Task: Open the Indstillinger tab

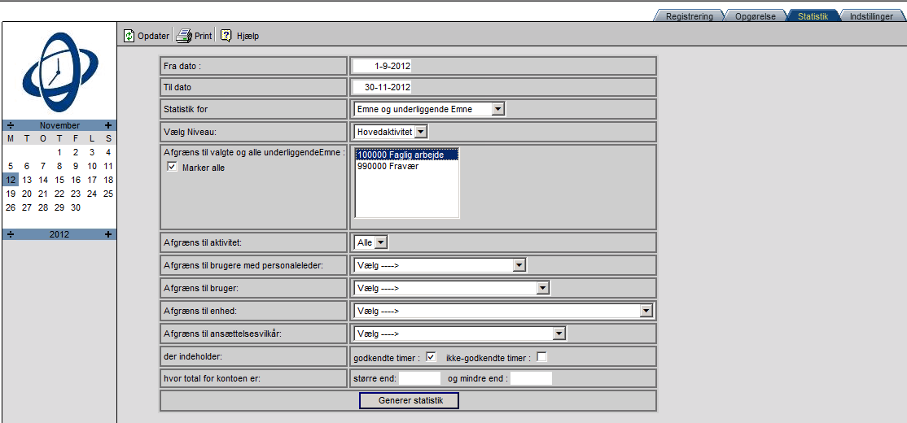Action: coord(871,16)
